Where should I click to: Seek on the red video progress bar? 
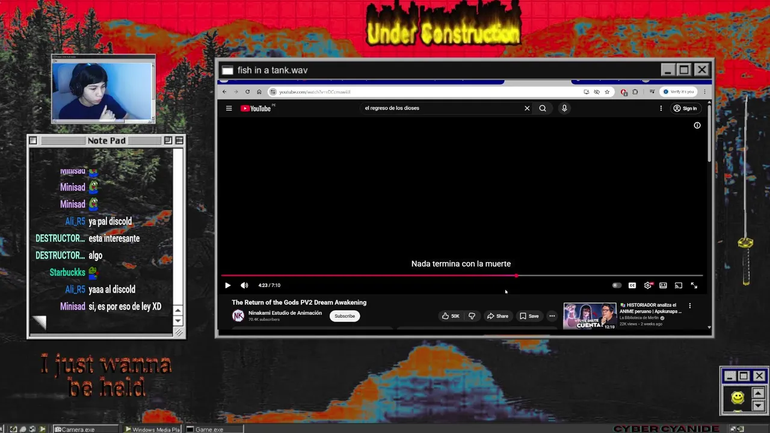[461, 275]
